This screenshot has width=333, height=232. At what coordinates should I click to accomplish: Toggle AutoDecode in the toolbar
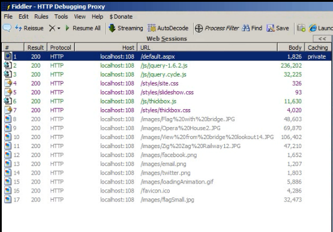coord(168,28)
